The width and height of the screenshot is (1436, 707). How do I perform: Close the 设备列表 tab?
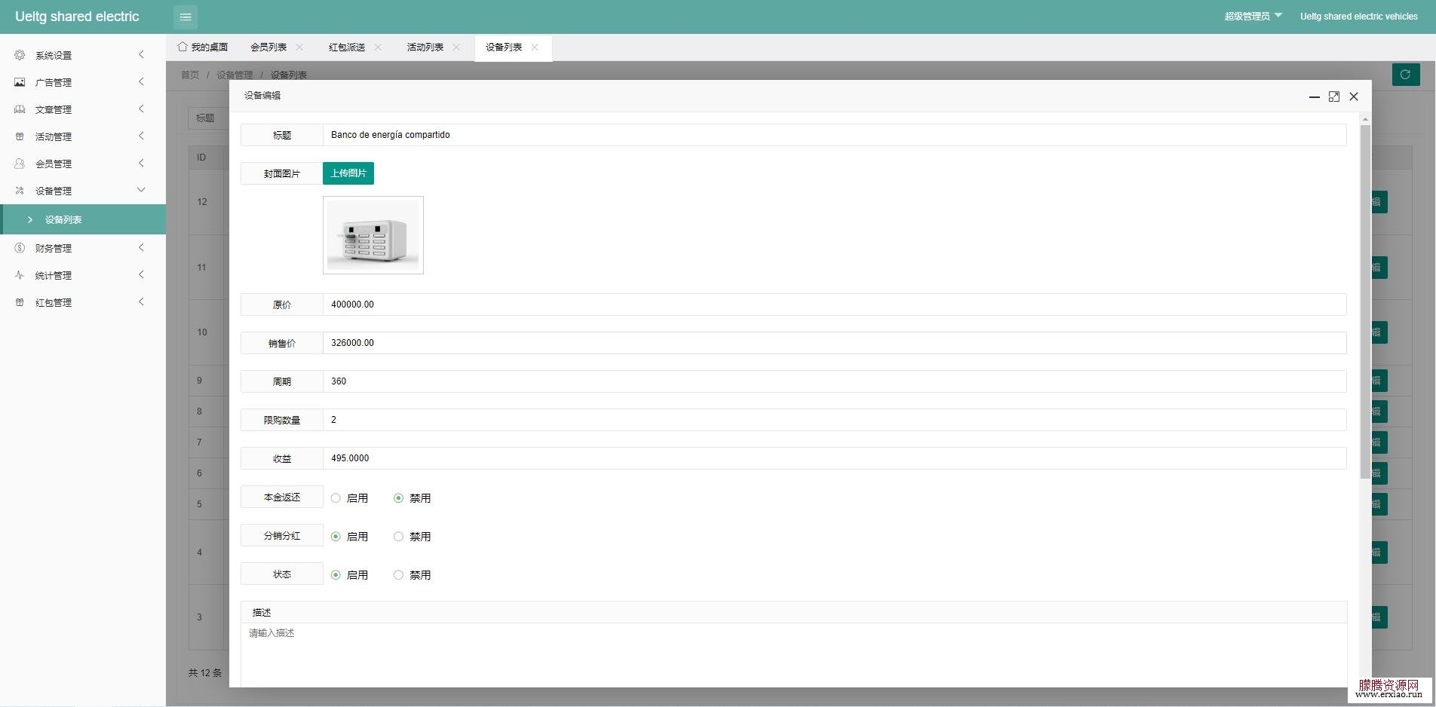coord(535,47)
